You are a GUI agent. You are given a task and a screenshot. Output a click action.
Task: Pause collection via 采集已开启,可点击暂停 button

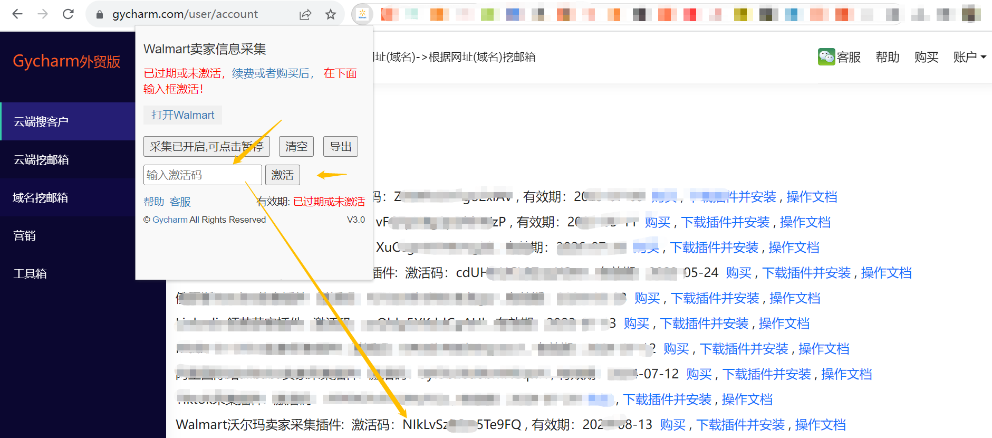pos(207,147)
